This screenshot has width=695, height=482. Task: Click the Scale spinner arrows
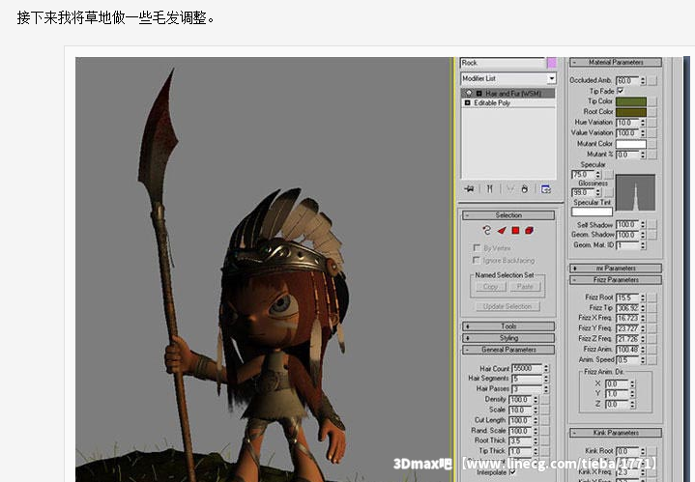pyautogui.click(x=536, y=411)
